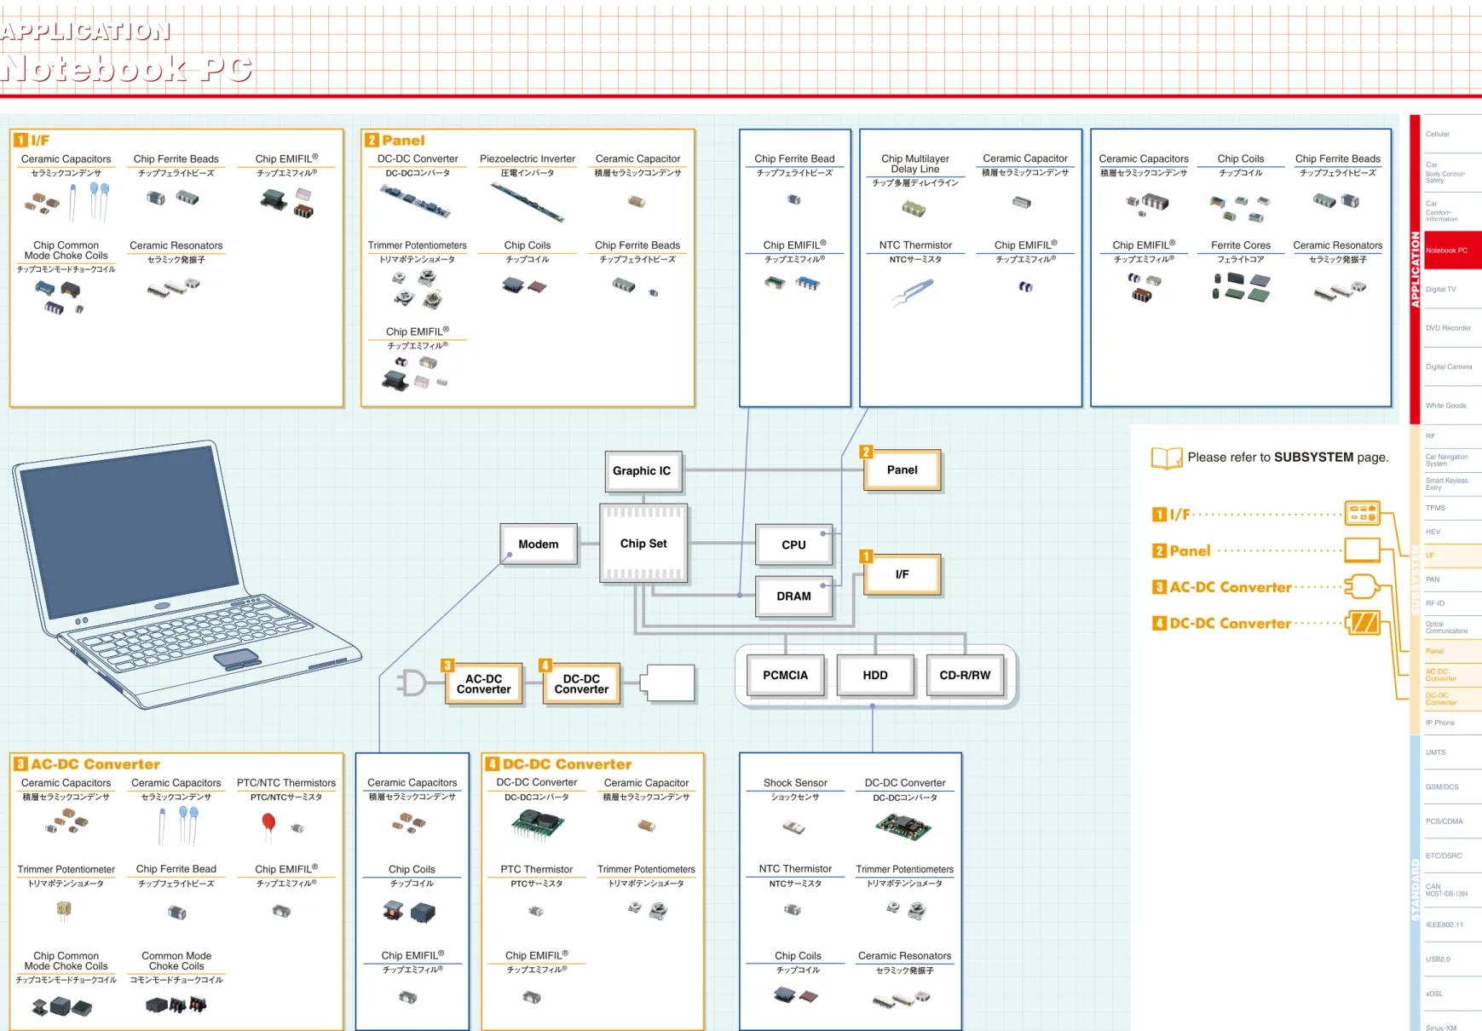This screenshot has height=1031, width=1482.
Task: Click the HDD block in diagram
Action: tap(875, 675)
